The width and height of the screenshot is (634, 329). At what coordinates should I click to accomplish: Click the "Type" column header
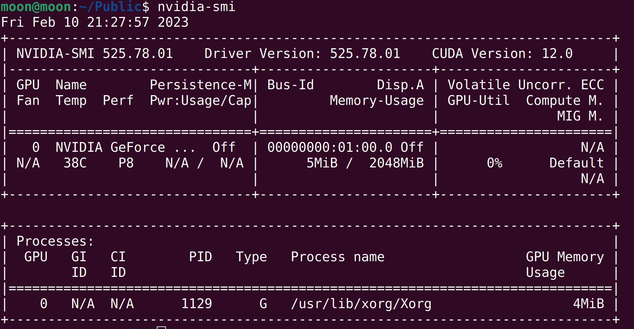[x=251, y=257]
